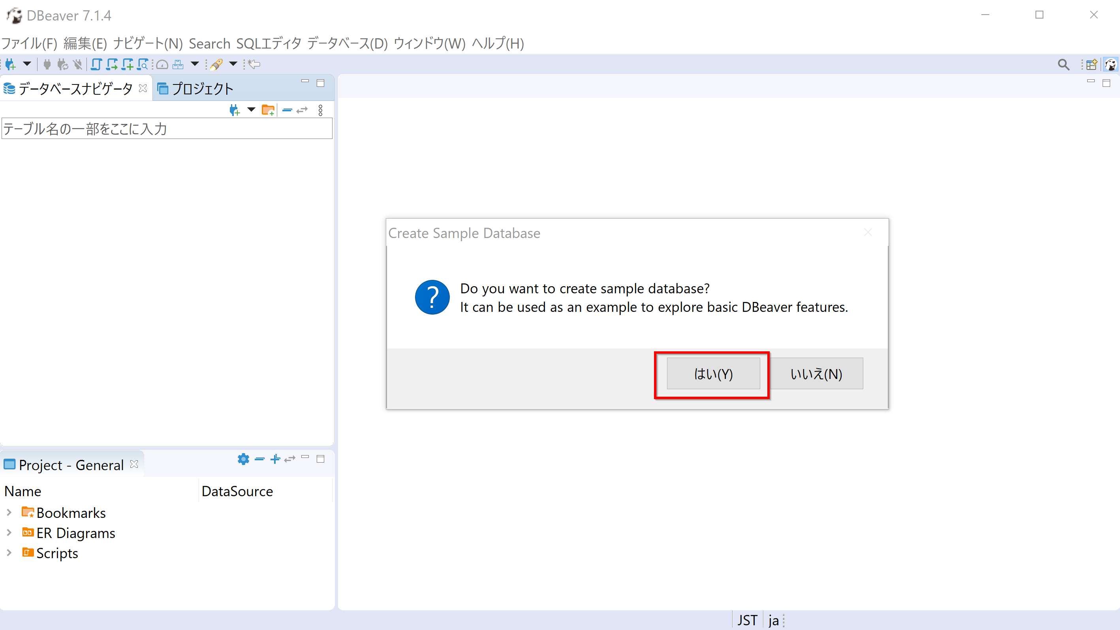Open dropdown arrow beside the pen icon

click(x=233, y=64)
